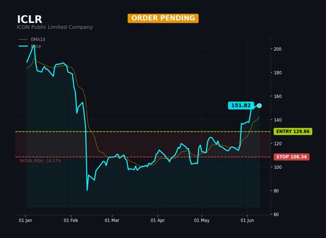Image resolution: width=326 pixels, height=238 pixels.
Task: Click the 01 Jan date axis label
Action: click(25, 220)
